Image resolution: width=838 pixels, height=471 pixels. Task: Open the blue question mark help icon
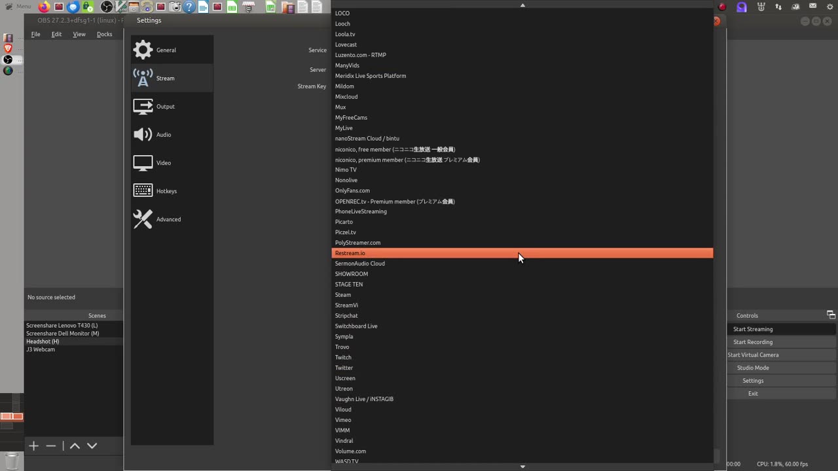click(x=189, y=7)
